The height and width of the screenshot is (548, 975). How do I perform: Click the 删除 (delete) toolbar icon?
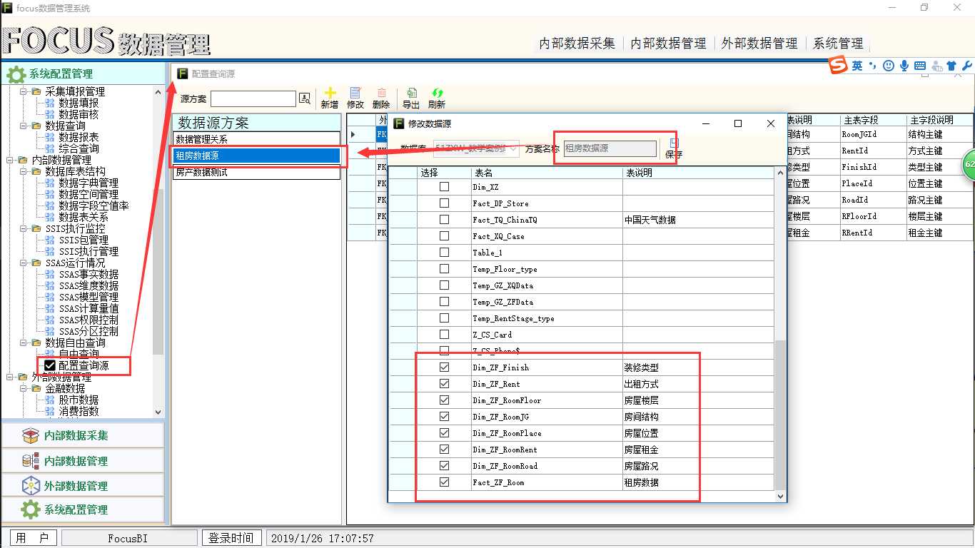coord(382,93)
